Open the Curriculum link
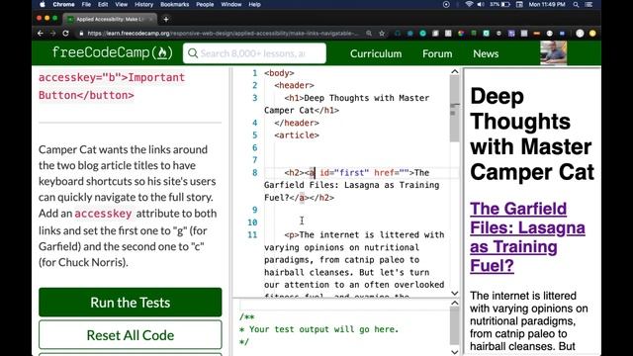633x356 pixels. coord(376,53)
